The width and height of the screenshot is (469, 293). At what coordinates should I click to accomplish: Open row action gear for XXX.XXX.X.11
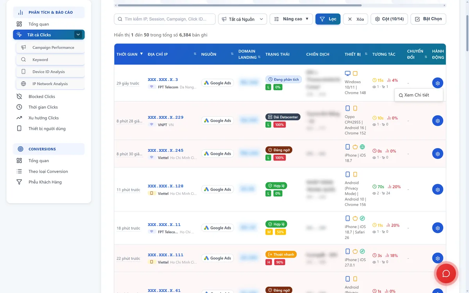click(x=437, y=228)
